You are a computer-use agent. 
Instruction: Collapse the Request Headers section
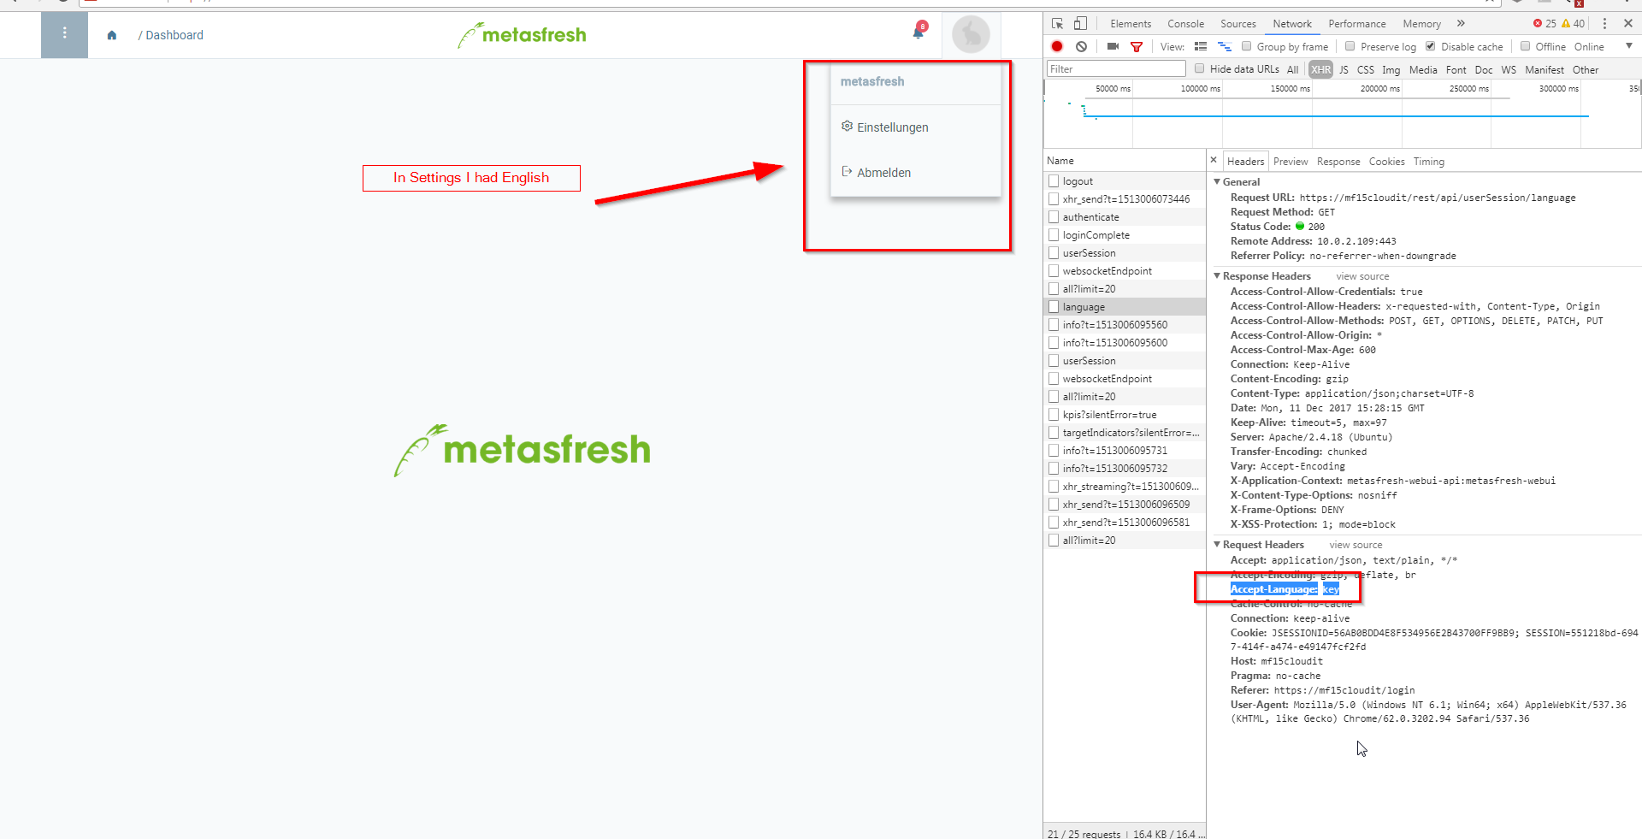click(1218, 545)
